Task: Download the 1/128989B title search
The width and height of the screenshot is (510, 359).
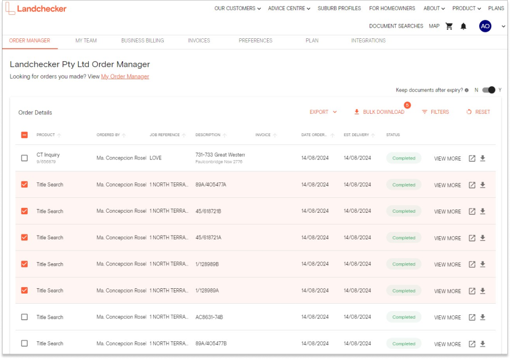Action: coord(483,264)
